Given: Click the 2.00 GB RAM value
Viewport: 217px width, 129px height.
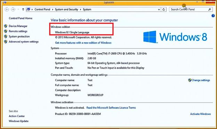Looking at the screenshot, I should pos(91,58).
